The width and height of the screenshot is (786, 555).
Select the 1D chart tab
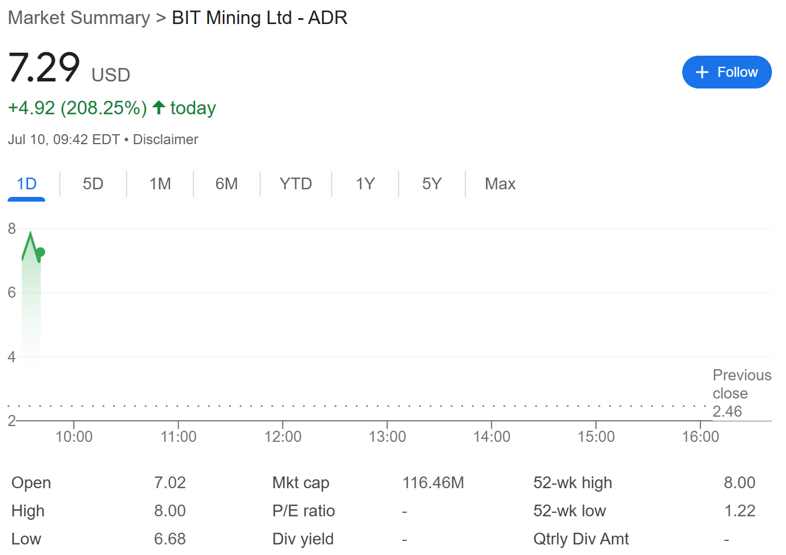click(x=26, y=184)
